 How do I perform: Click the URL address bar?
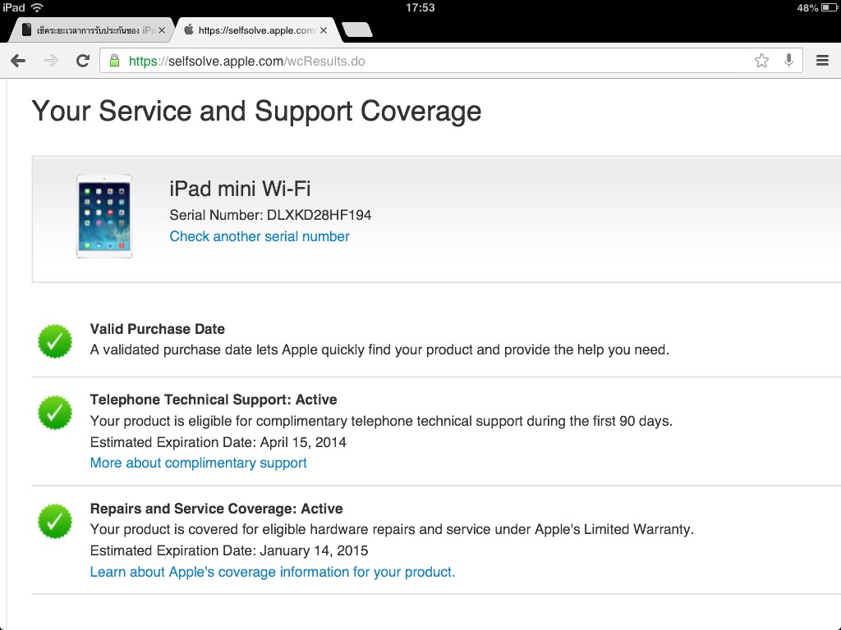click(451, 61)
